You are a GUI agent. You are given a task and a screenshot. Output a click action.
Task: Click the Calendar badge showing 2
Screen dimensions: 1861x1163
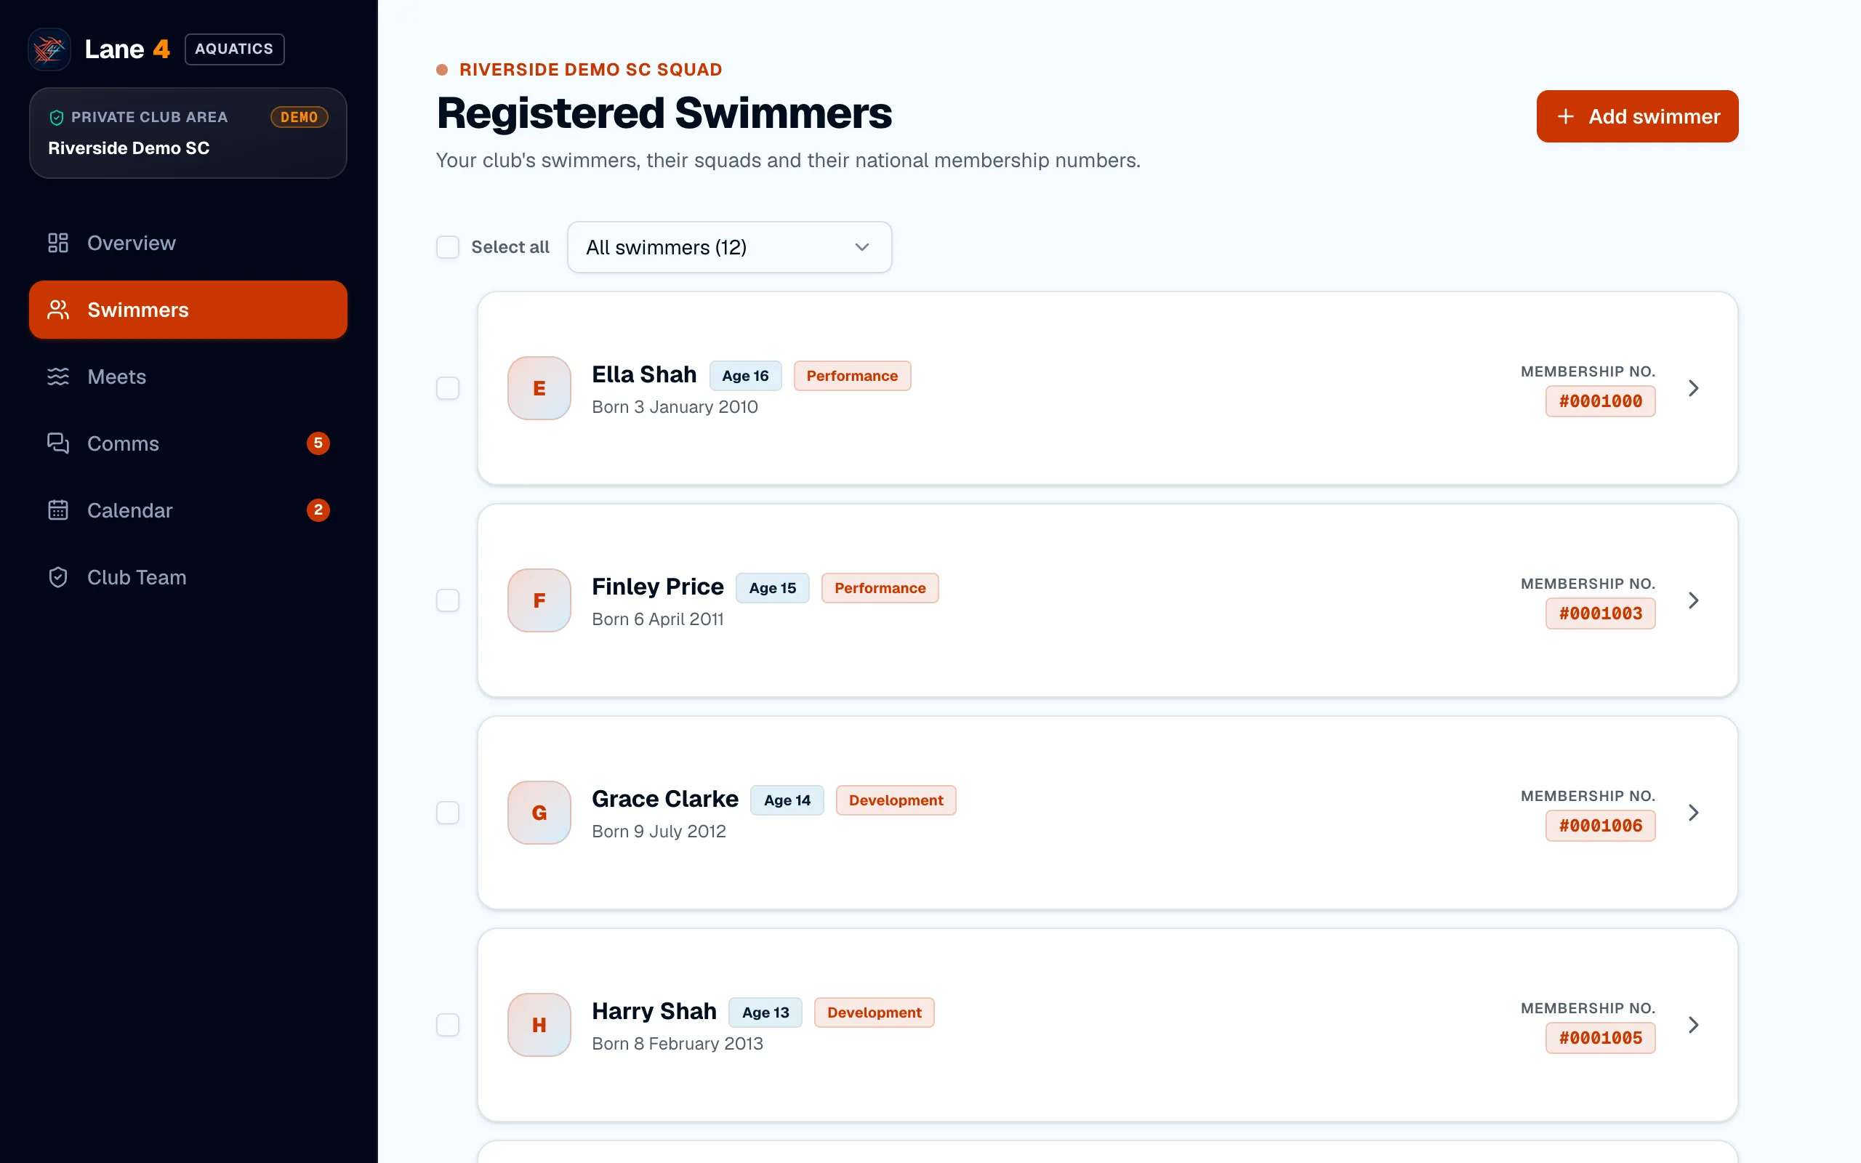click(x=318, y=511)
